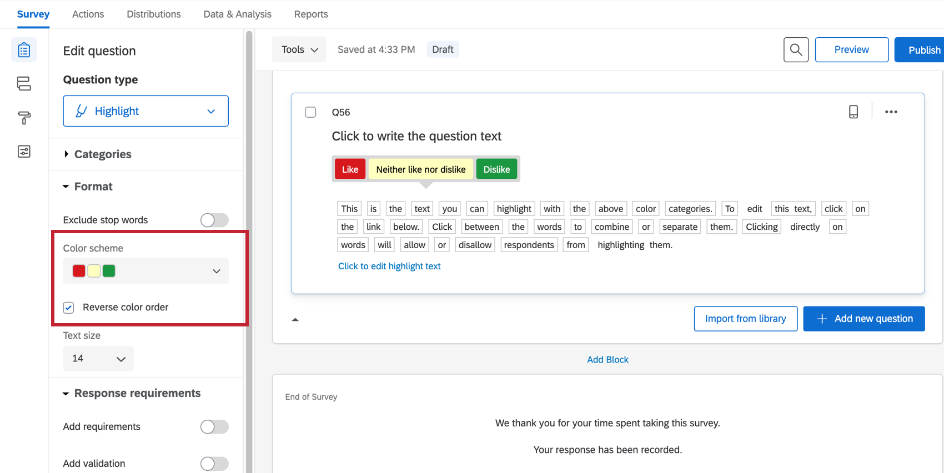Open the Look and Feel paint roller icon
Viewport: 944px width, 473px height.
[24, 118]
